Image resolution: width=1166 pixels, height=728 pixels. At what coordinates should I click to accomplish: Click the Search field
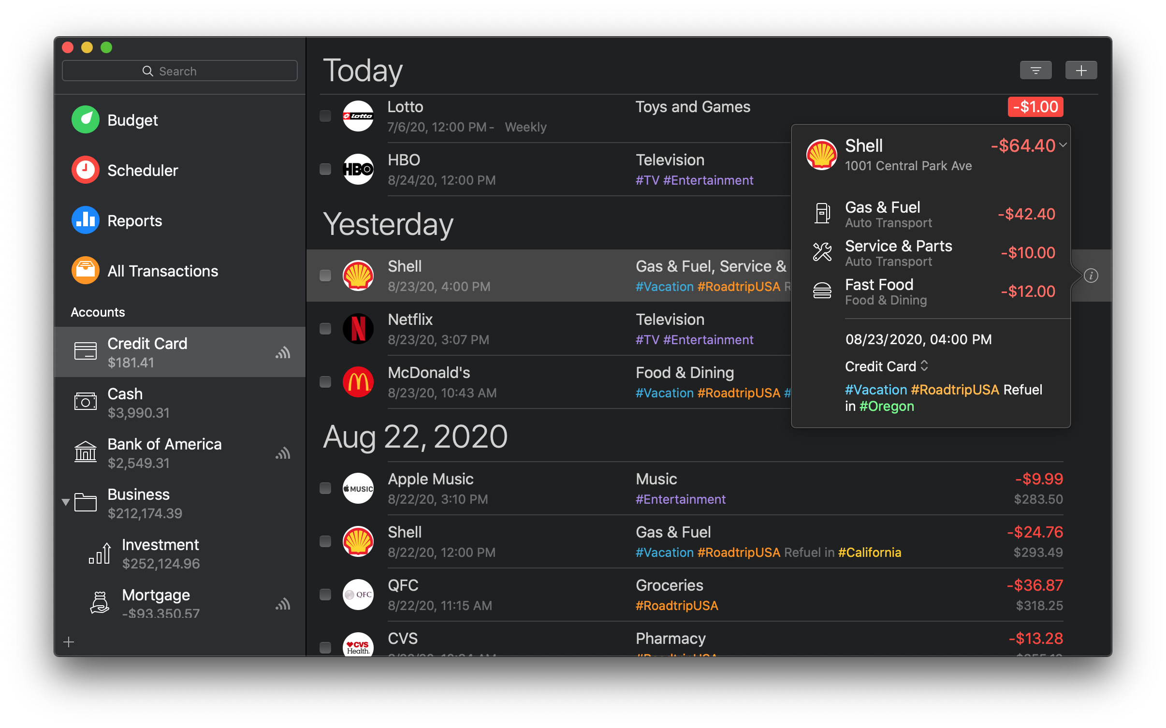[x=180, y=71]
